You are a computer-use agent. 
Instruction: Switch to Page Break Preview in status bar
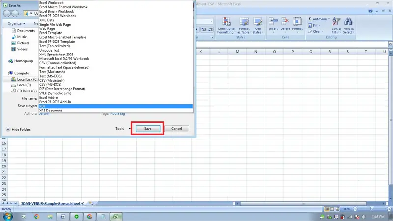point(337,209)
